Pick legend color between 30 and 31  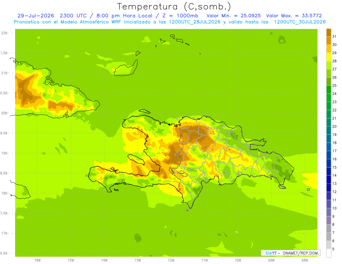pos(329,41)
